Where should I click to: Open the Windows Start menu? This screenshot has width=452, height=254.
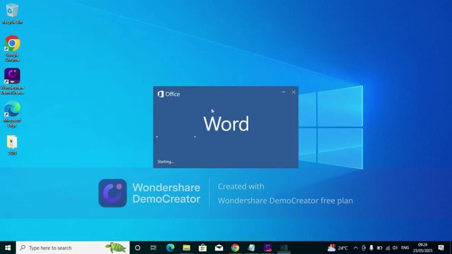8,248
